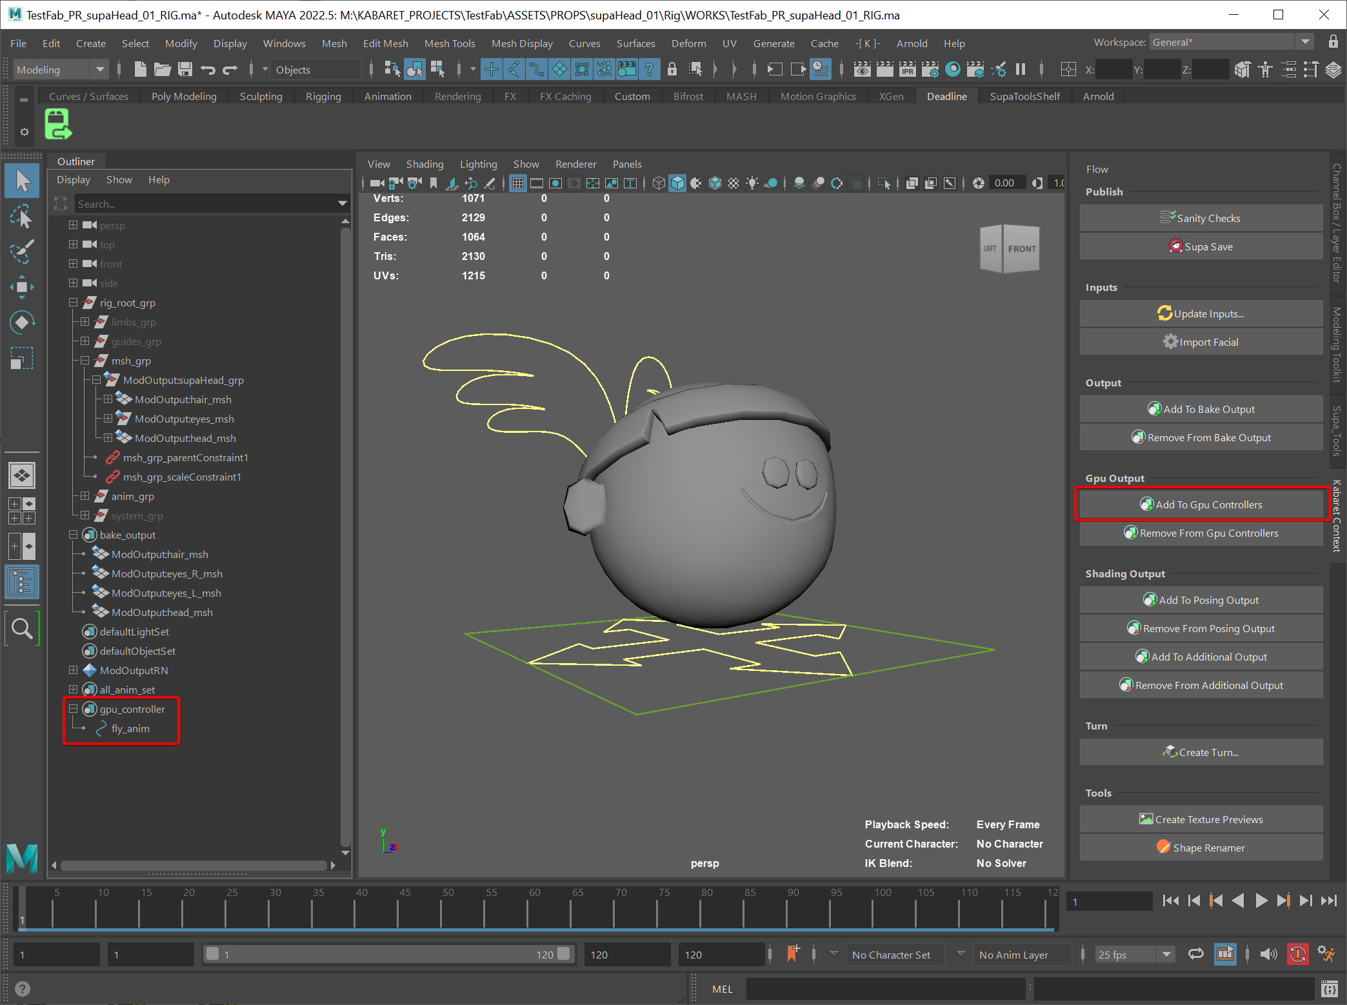Screen dimensions: 1347x1005
Task: Select four-view layout icon
Action: pyautogui.click(x=22, y=511)
